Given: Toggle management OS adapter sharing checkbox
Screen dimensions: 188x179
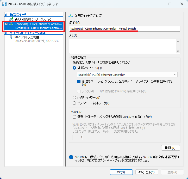Looking at the screenshot, I should pyautogui.click(x=79, y=82).
